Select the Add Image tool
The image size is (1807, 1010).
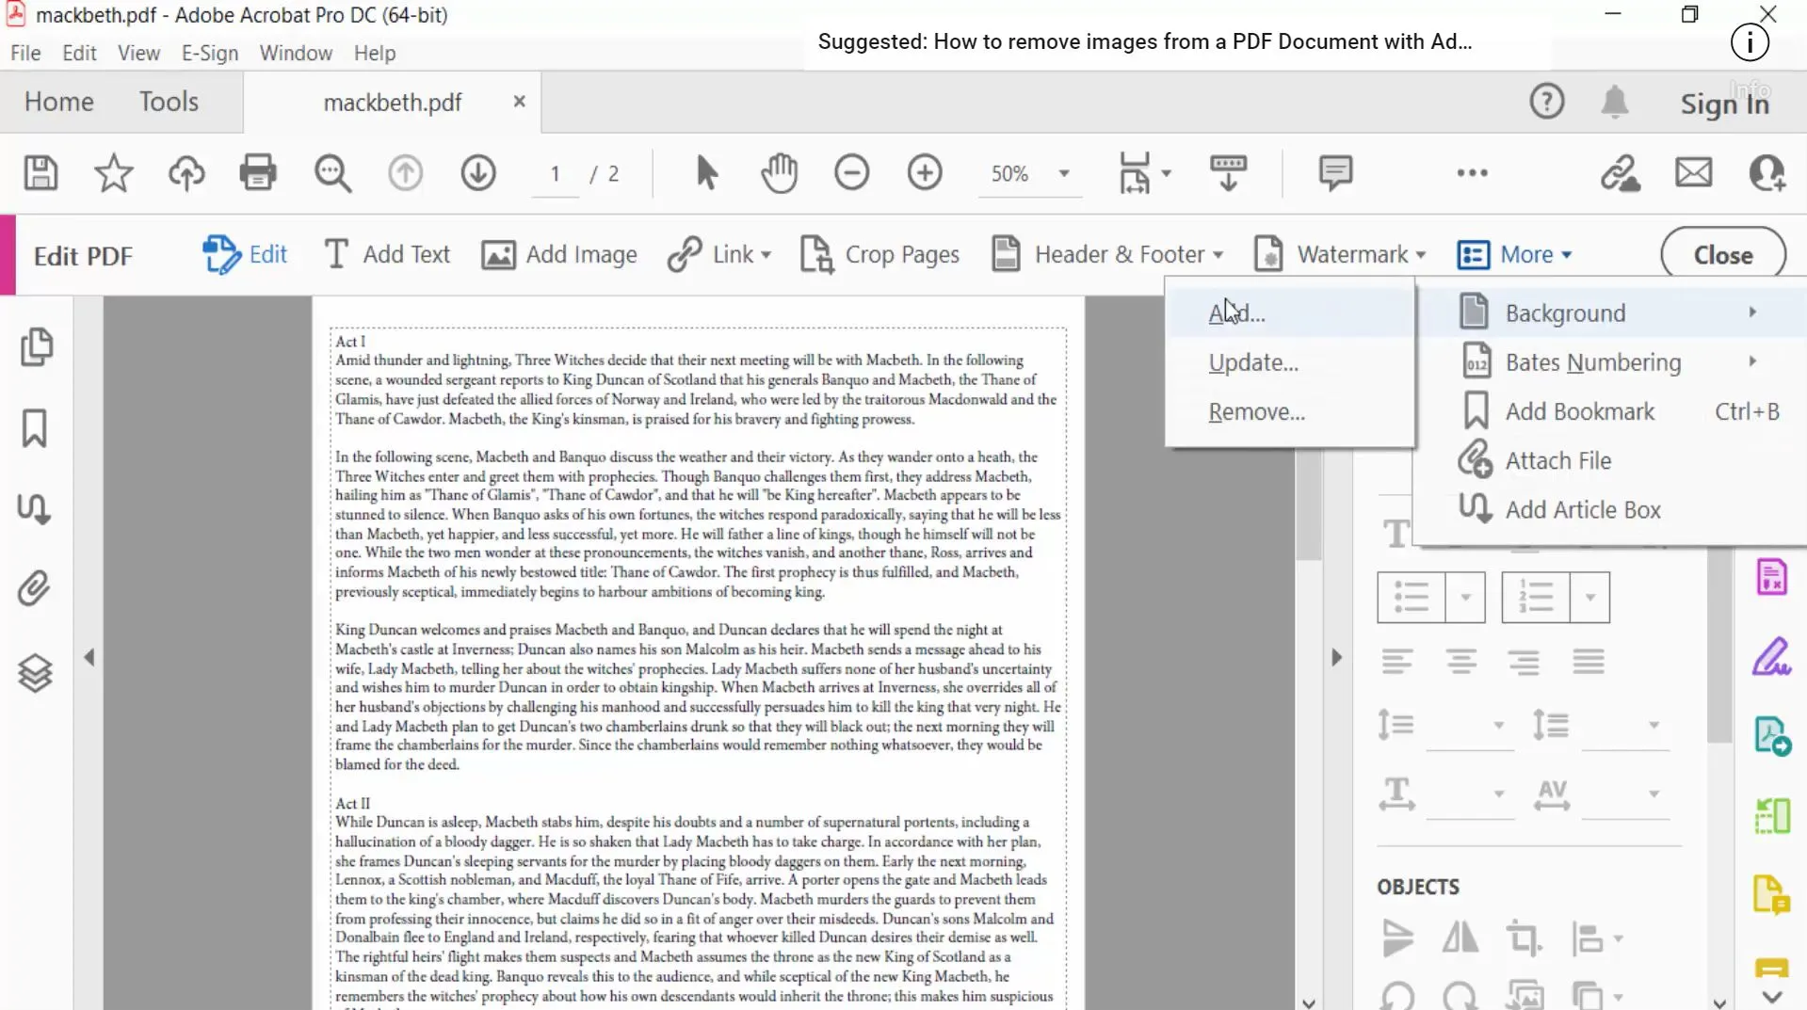tap(560, 254)
